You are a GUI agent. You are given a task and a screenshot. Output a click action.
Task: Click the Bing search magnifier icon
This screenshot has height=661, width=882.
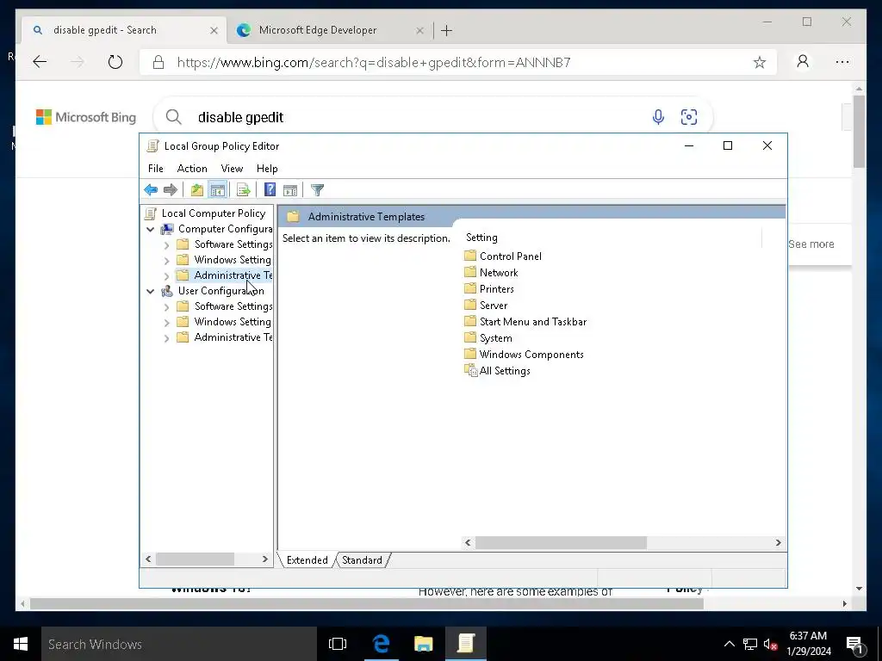[x=174, y=117]
